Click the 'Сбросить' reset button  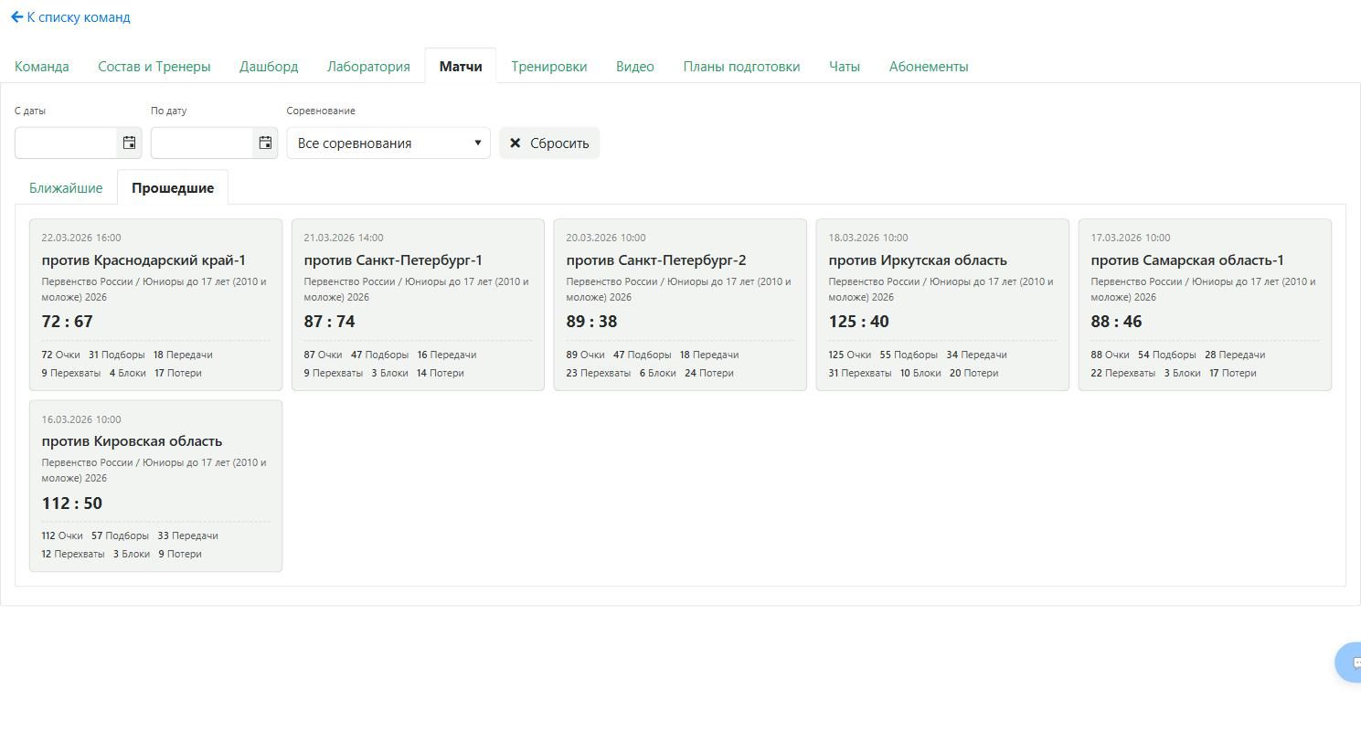pyautogui.click(x=549, y=143)
